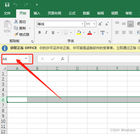The height and width of the screenshot is (134, 140).
Task: Click the 剪切 scissors button
Action: coord(20,22)
